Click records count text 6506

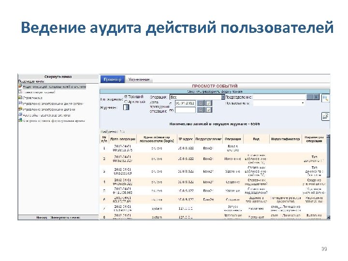pos(215,124)
